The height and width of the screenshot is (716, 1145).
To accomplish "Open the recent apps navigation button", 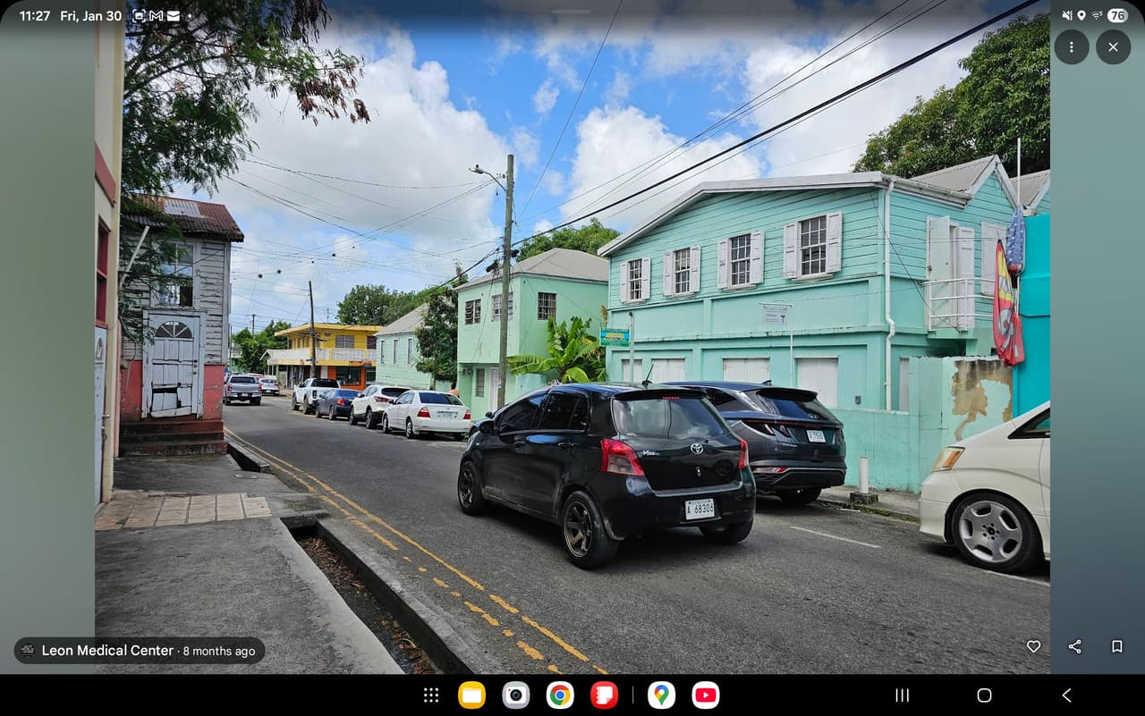I will pyautogui.click(x=902, y=695).
